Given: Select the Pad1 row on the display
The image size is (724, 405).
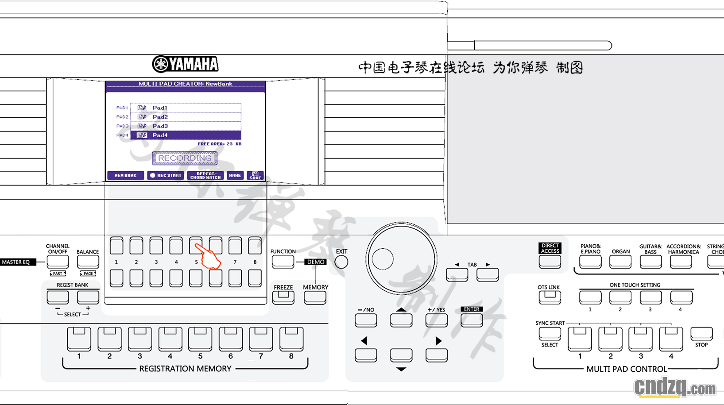Looking at the screenshot, I should pos(186,108).
